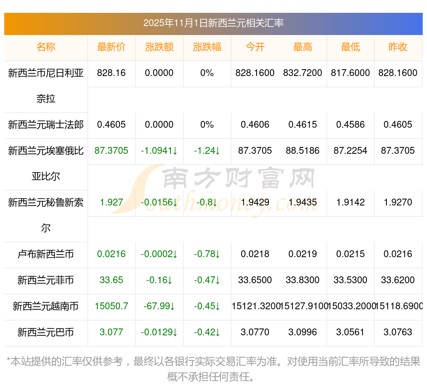Select the 832.7200 highest price cell

pos(303,73)
